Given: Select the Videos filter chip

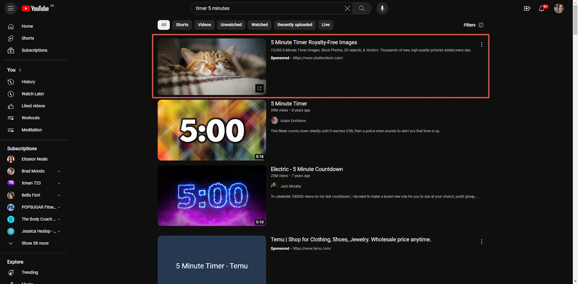Looking at the screenshot, I should (x=204, y=25).
